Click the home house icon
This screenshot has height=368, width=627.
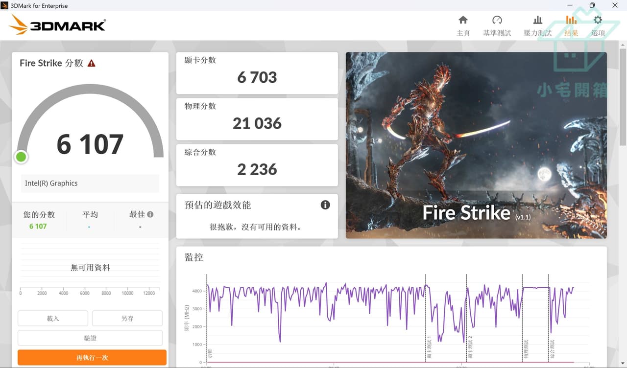(463, 20)
